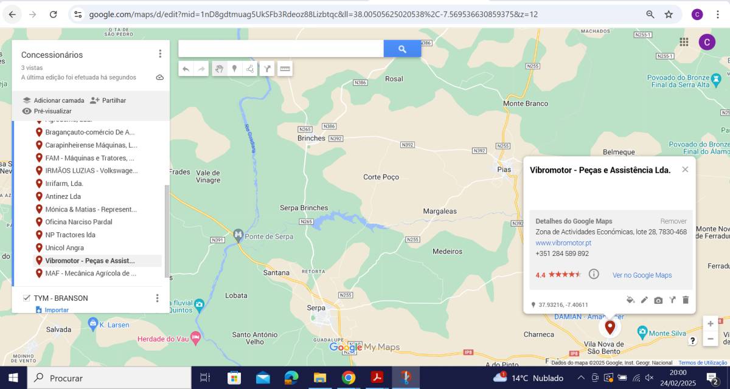The height and width of the screenshot is (389, 730).
Task: Click the blue search button
Action: click(x=402, y=49)
